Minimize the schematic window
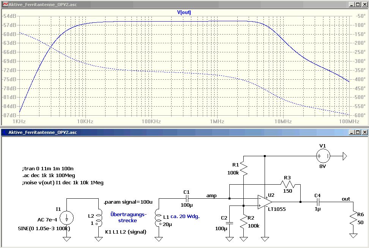 (x=352, y=132)
